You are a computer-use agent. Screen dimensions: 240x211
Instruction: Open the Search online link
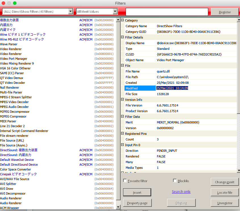[x=181, y=192]
